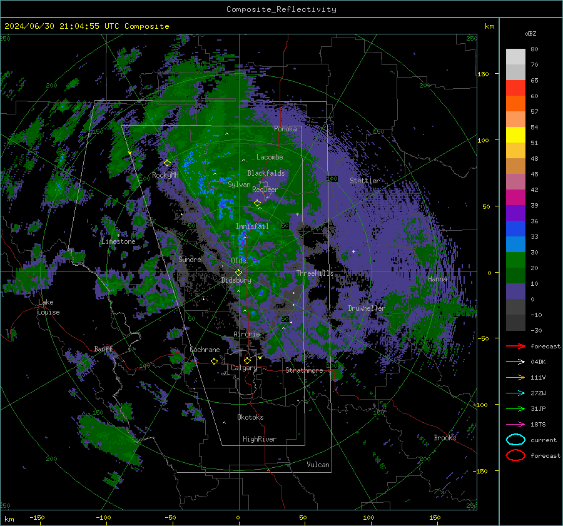Click the green 31JP arrow legend icon
Screen dimensions: 563x526
pos(515,408)
